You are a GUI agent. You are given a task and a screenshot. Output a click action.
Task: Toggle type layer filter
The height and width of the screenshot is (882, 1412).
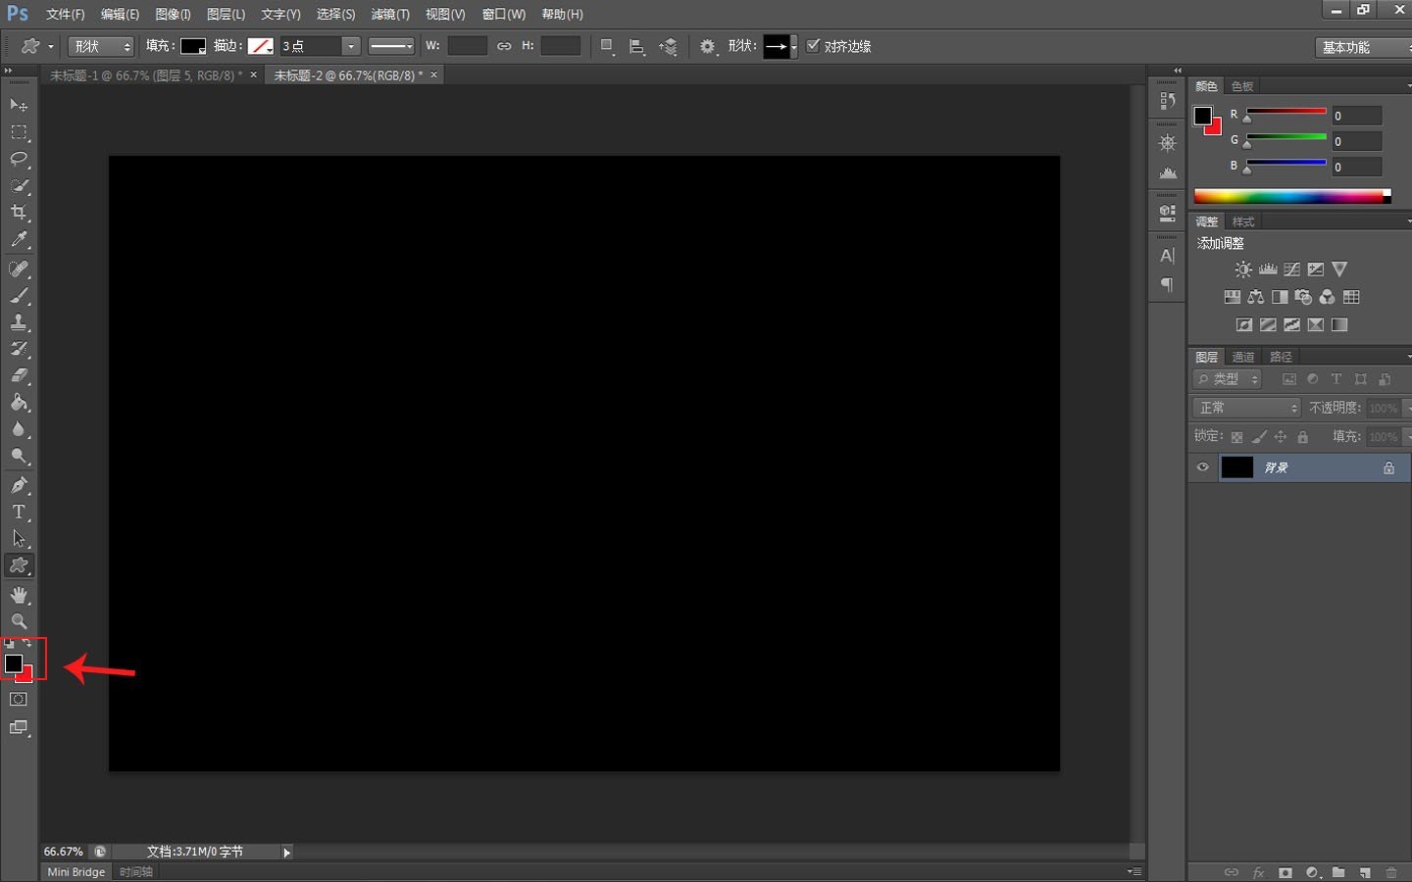pyautogui.click(x=1336, y=379)
